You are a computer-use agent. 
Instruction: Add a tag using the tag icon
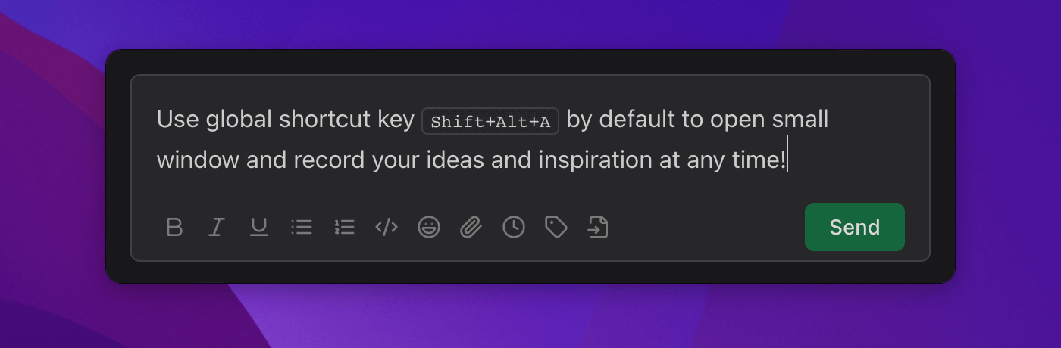tap(556, 227)
